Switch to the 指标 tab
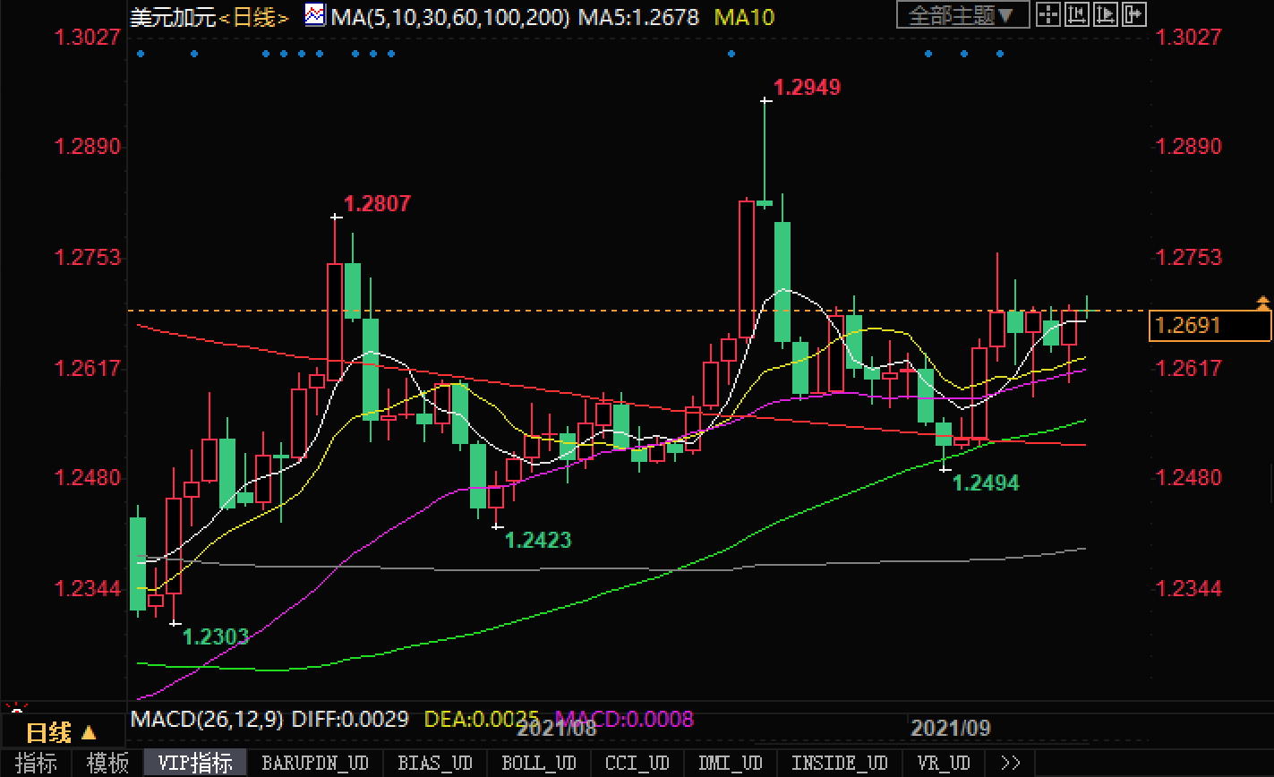 [37, 764]
